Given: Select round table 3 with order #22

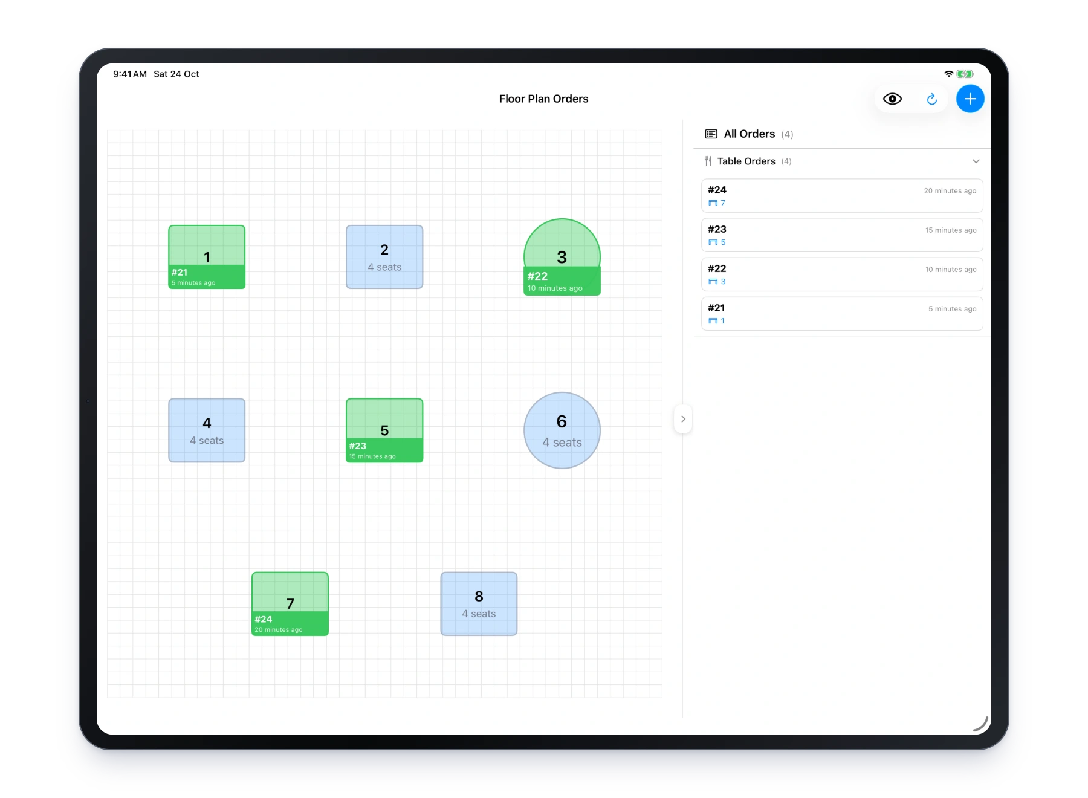Looking at the screenshot, I should (562, 257).
